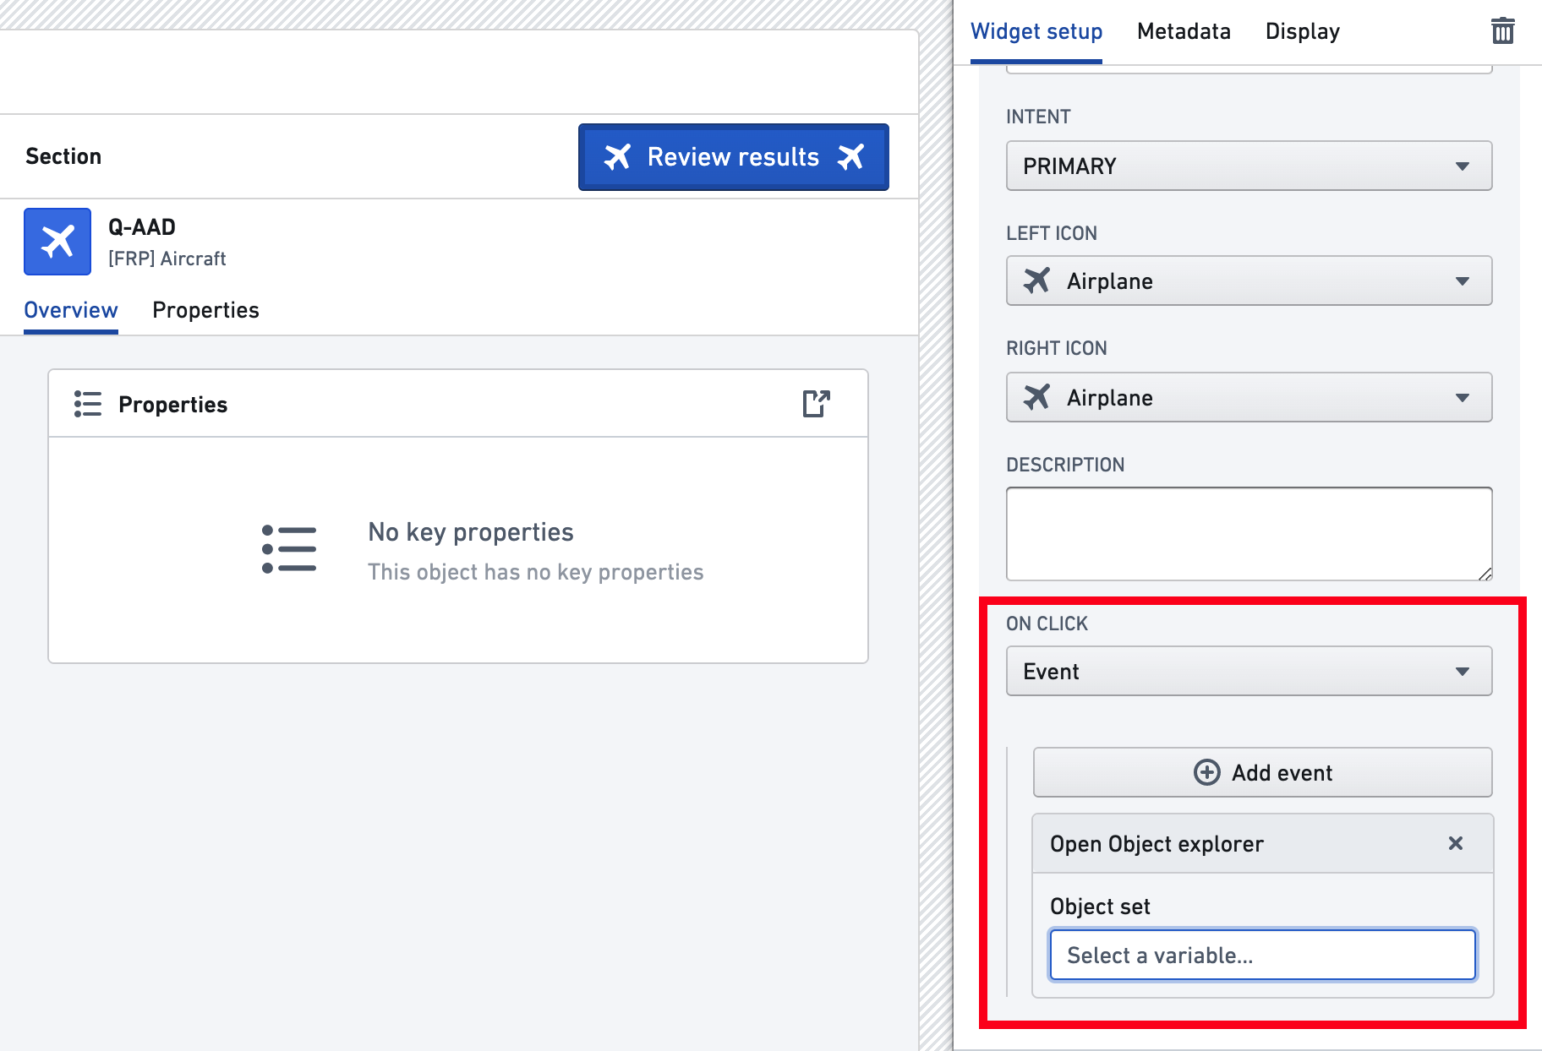Click the Select a variable field
This screenshot has height=1051, width=1542.
point(1262,956)
